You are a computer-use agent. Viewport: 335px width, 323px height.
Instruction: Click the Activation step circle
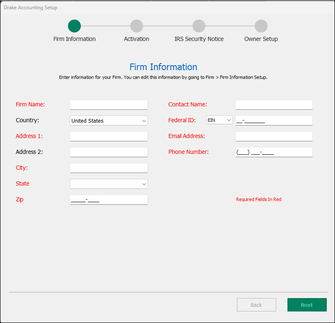(137, 26)
